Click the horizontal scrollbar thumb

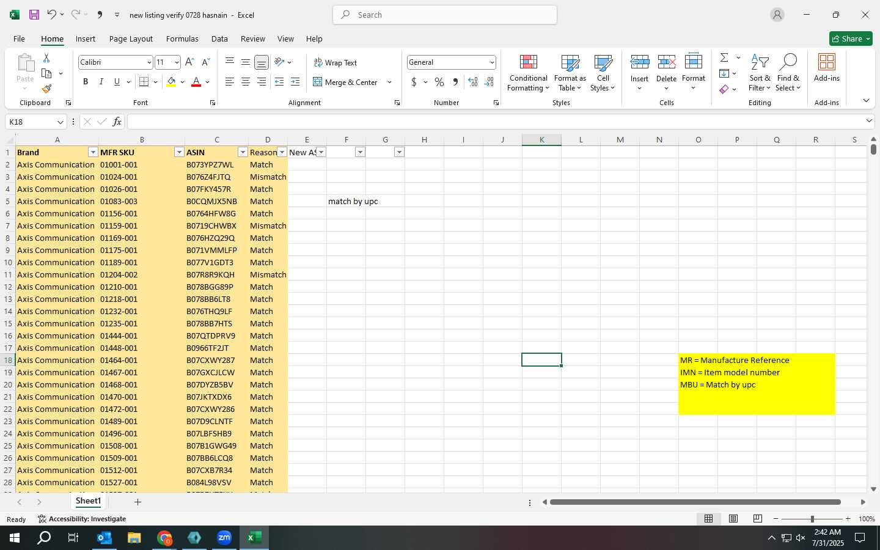695,502
